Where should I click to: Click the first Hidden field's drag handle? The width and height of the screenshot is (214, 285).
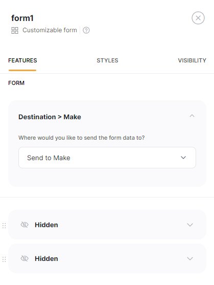[4, 226]
